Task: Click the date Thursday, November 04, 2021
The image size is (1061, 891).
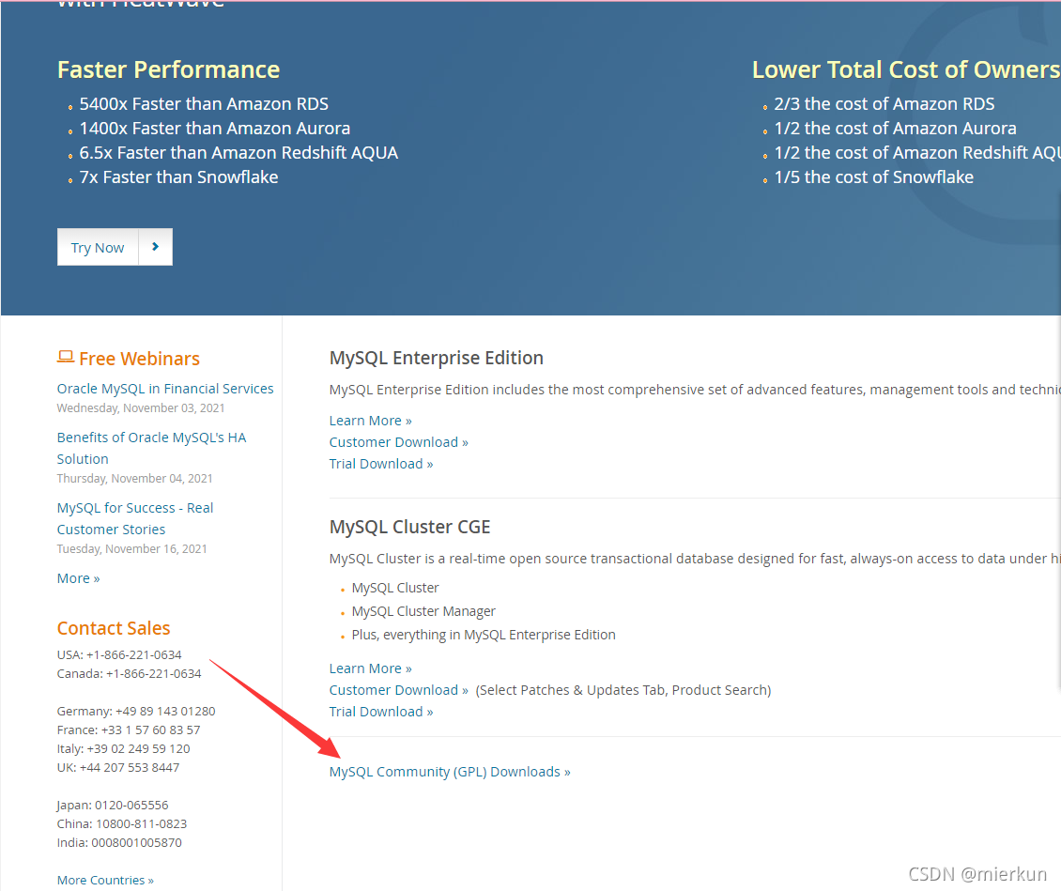Action: pyautogui.click(x=134, y=478)
